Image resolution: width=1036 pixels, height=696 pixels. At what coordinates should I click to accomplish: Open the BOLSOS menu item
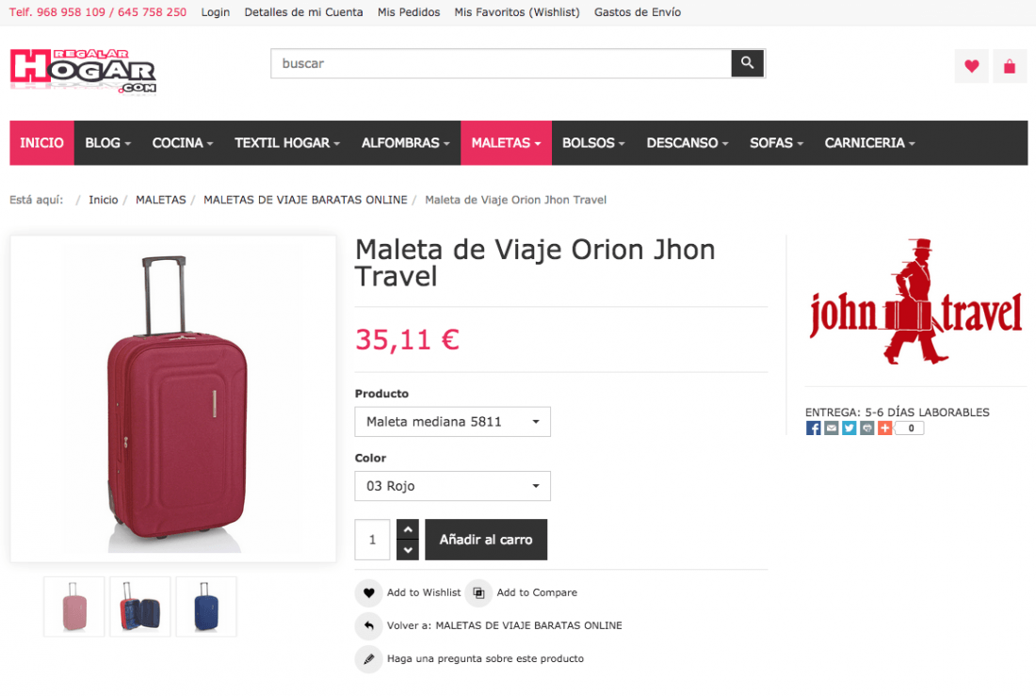pyautogui.click(x=593, y=143)
